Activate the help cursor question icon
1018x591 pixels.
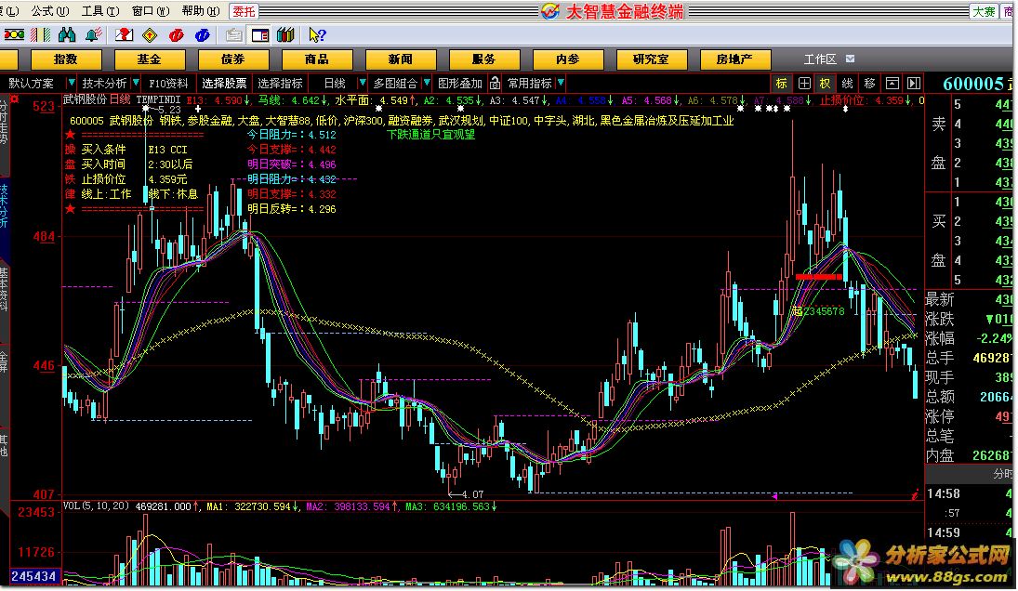coord(317,34)
